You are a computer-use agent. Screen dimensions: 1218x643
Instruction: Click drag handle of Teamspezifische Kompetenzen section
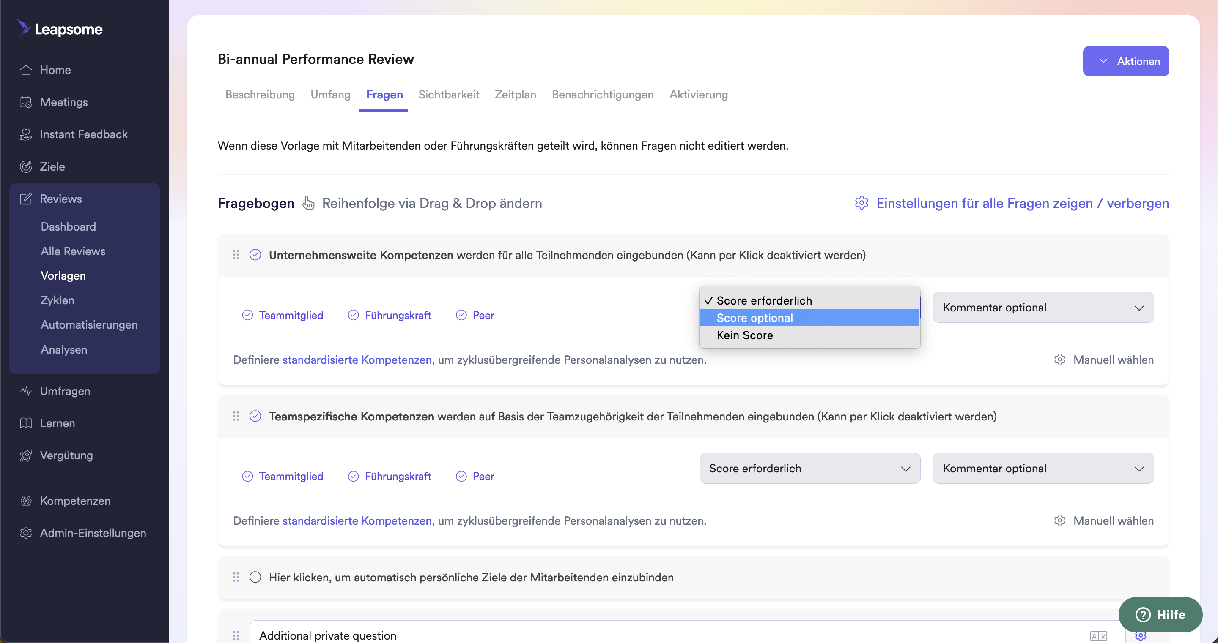236,416
